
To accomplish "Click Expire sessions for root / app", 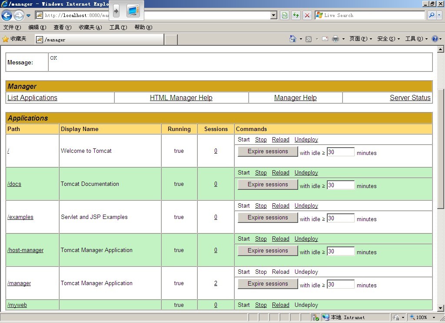I will (x=268, y=151).
